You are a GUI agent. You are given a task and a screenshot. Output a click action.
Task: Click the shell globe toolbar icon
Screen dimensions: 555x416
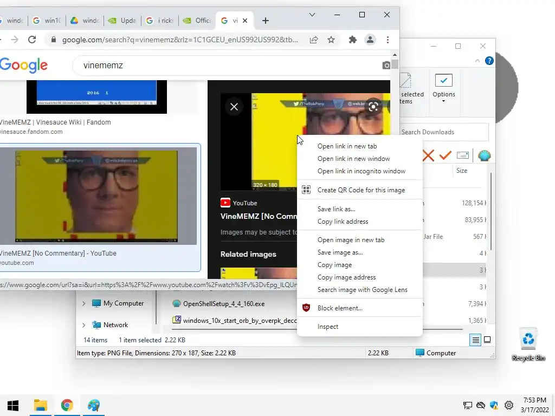tap(484, 155)
